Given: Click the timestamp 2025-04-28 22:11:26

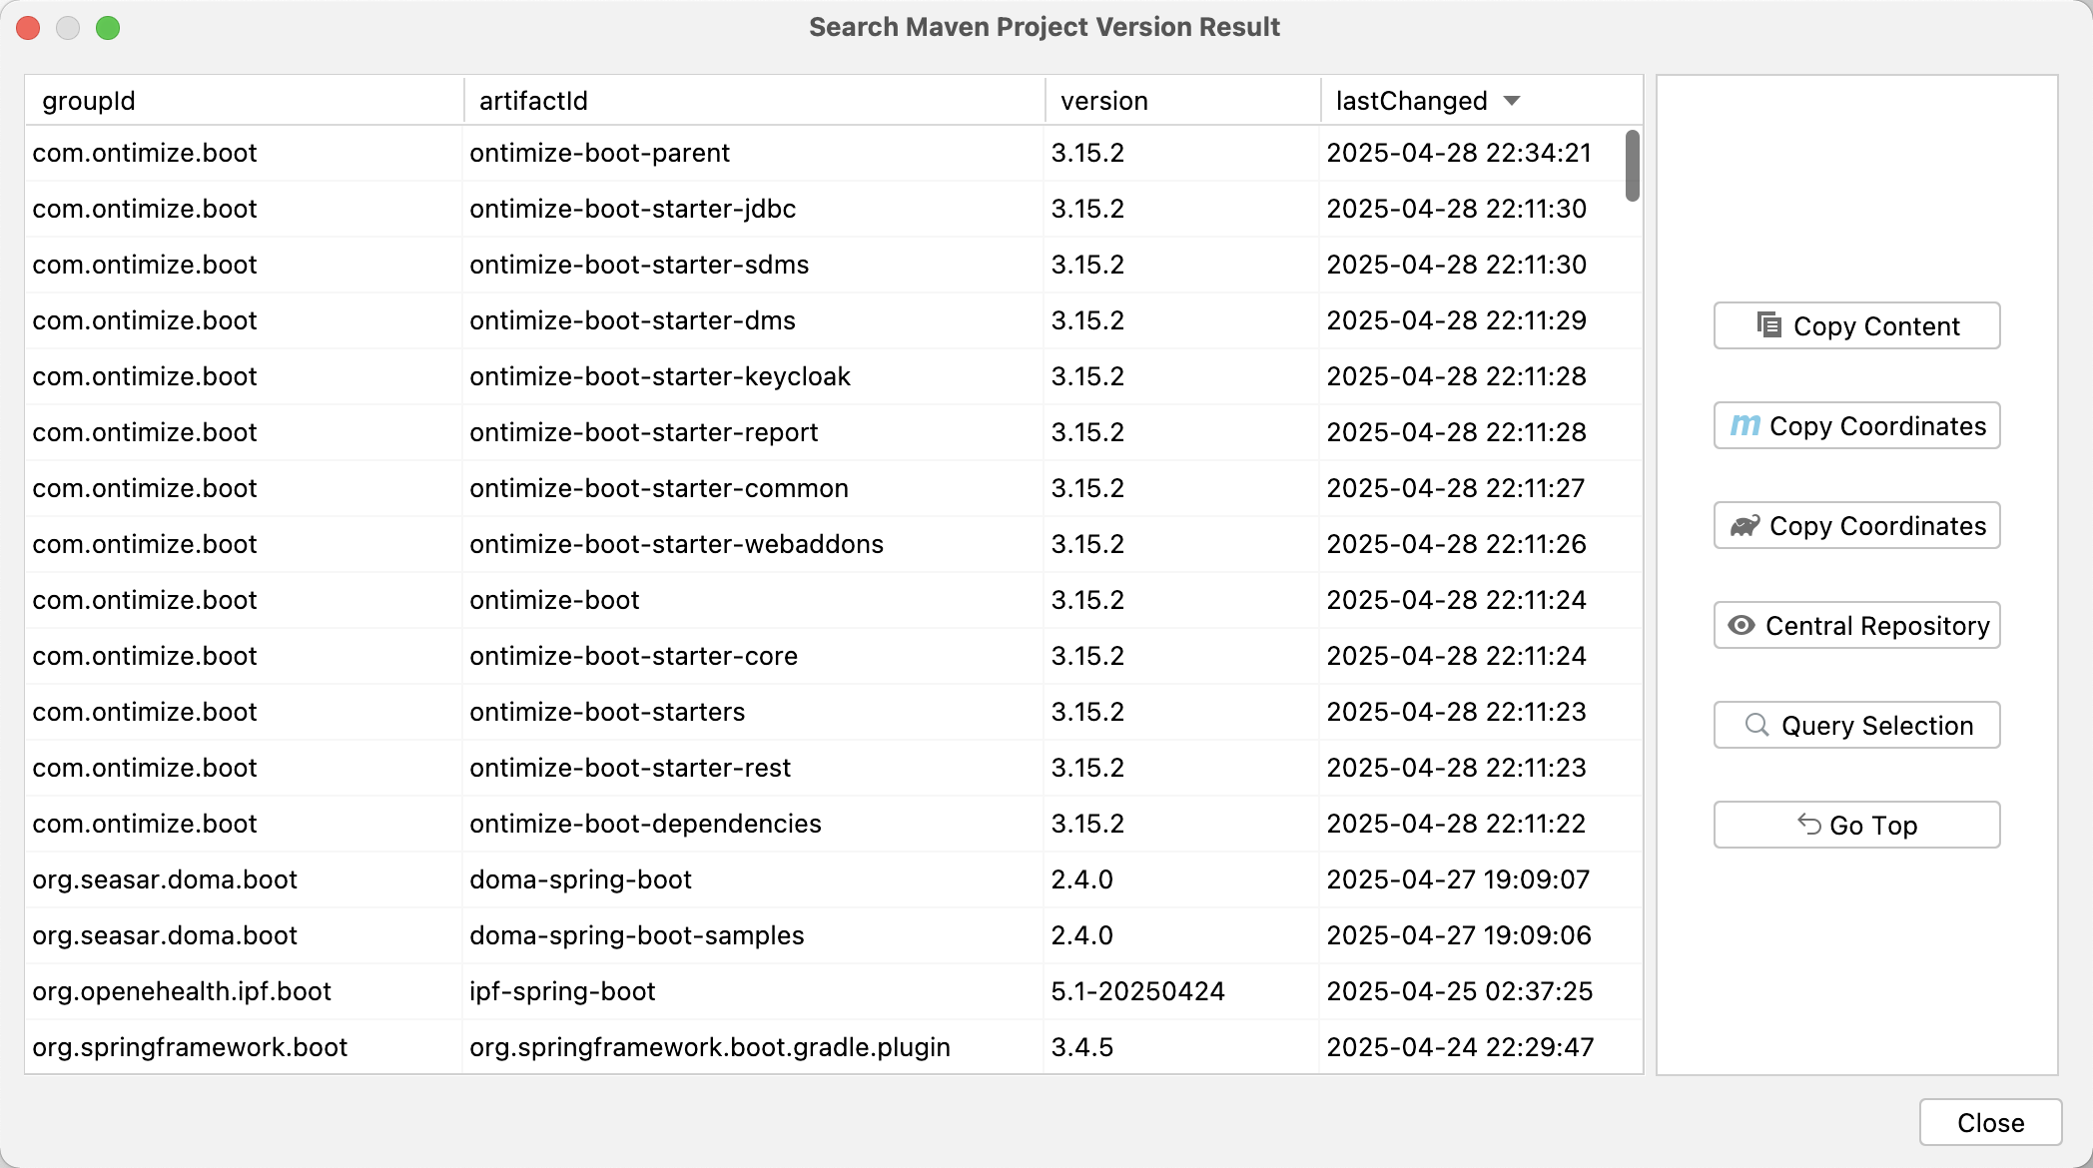Looking at the screenshot, I should tap(1456, 544).
